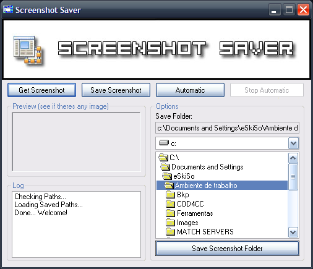Select the Images folder in list
This screenshot has height=269, width=313.
tap(182, 223)
